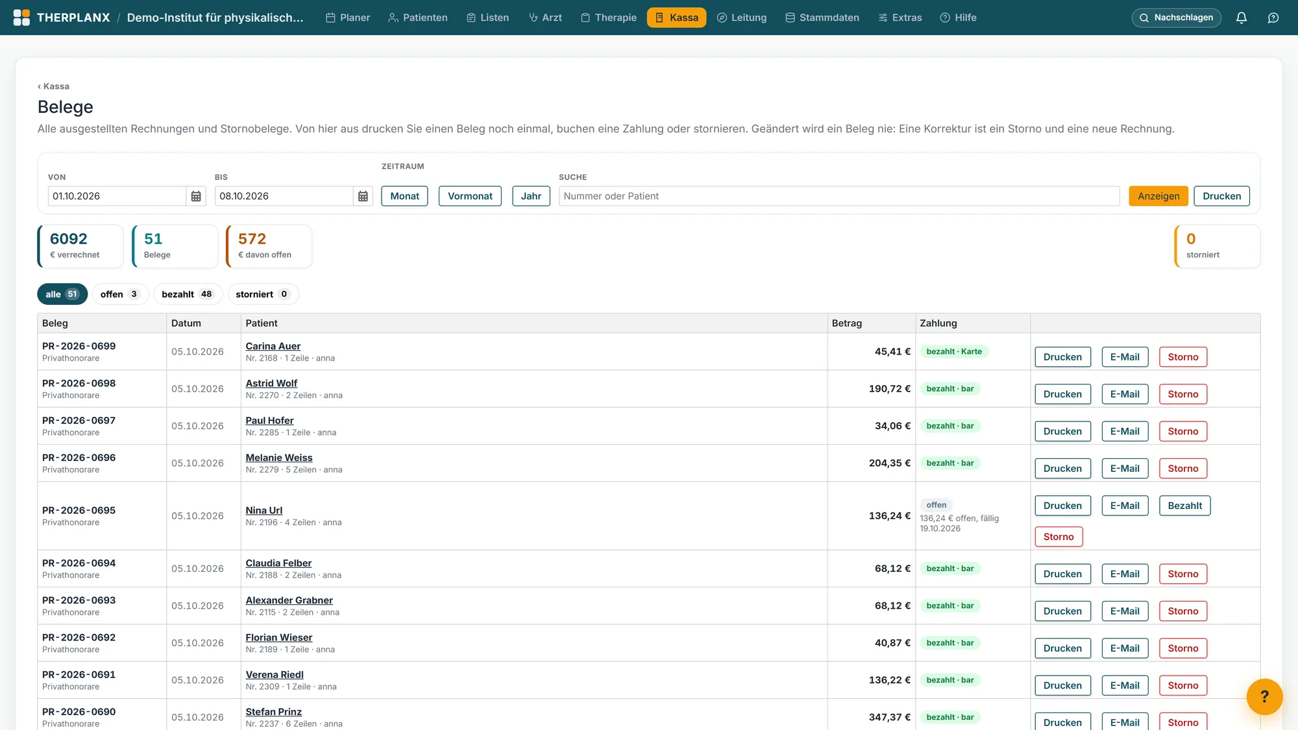Open the Listen menu
The height and width of the screenshot is (730, 1298).
(x=488, y=18)
